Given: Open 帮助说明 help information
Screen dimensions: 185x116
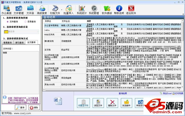Looking at the screenshot, I should click(x=119, y=10).
